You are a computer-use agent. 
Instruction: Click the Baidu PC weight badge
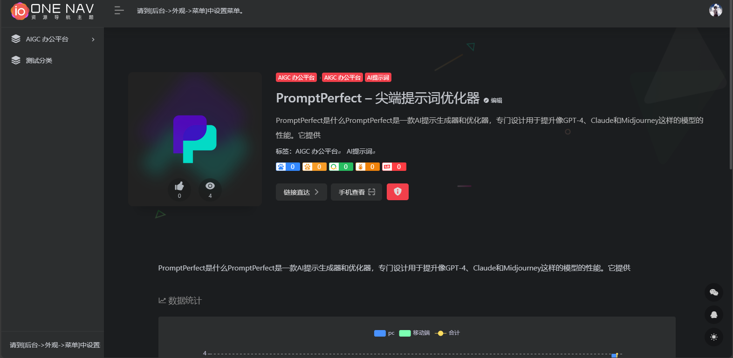(288, 167)
